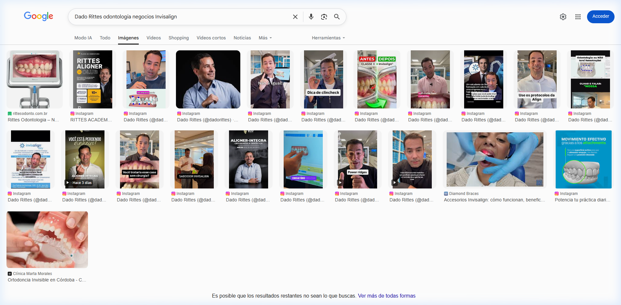Open the Google apps grid
The height and width of the screenshot is (305, 621).
point(578,17)
